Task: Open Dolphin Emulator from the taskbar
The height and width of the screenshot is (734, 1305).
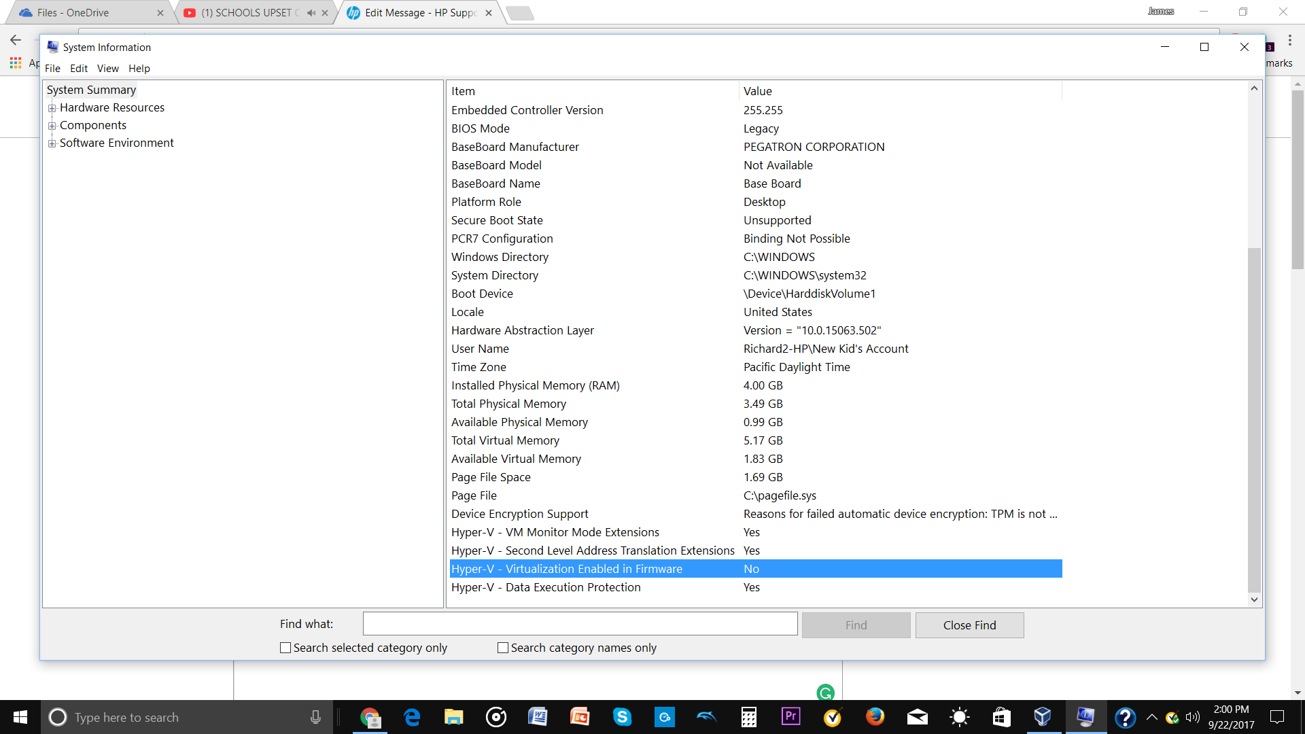Action: (706, 717)
